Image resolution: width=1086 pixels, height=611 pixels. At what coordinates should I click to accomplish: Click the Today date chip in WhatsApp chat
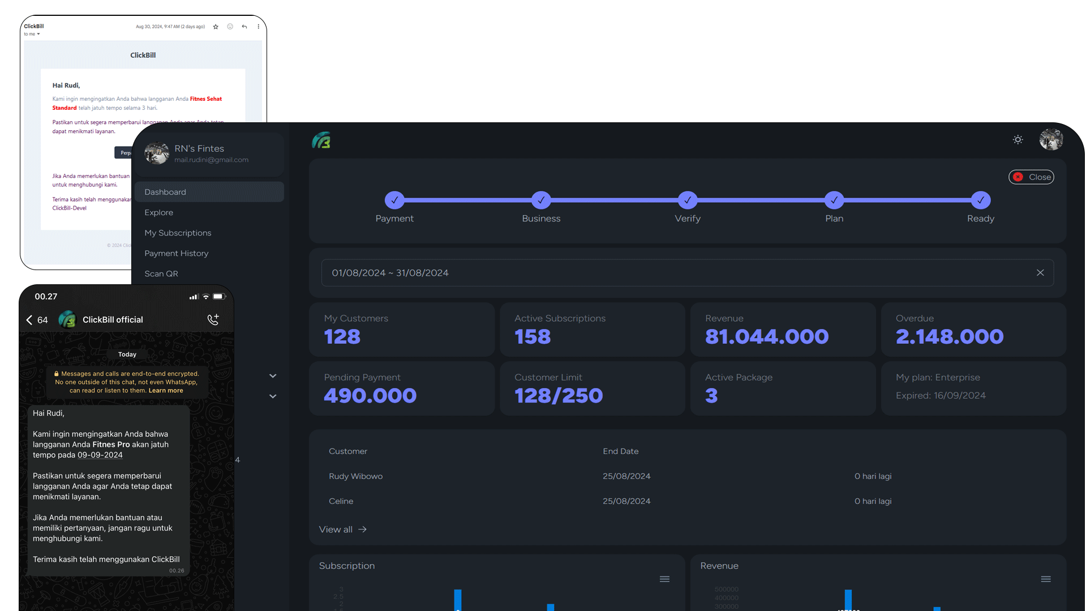127,354
